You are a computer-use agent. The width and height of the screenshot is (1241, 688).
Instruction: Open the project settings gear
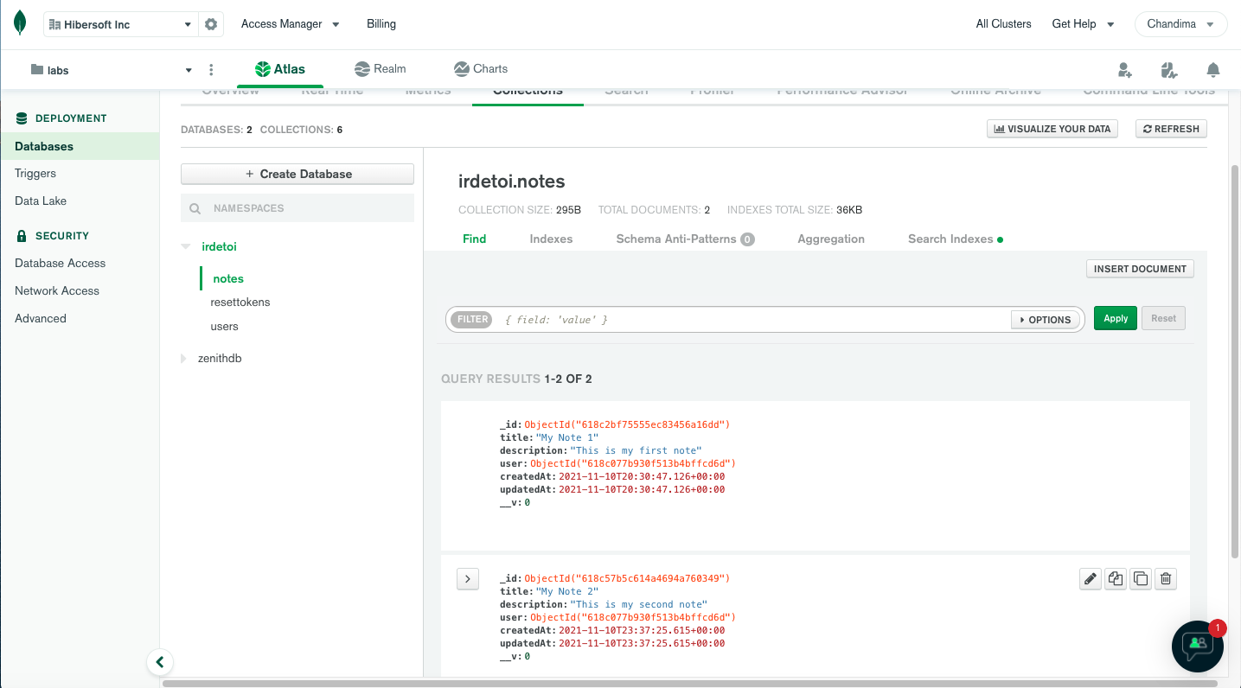coord(211,24)
